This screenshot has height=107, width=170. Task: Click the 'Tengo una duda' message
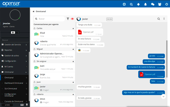pyautogui.click(x=89, y=25)
